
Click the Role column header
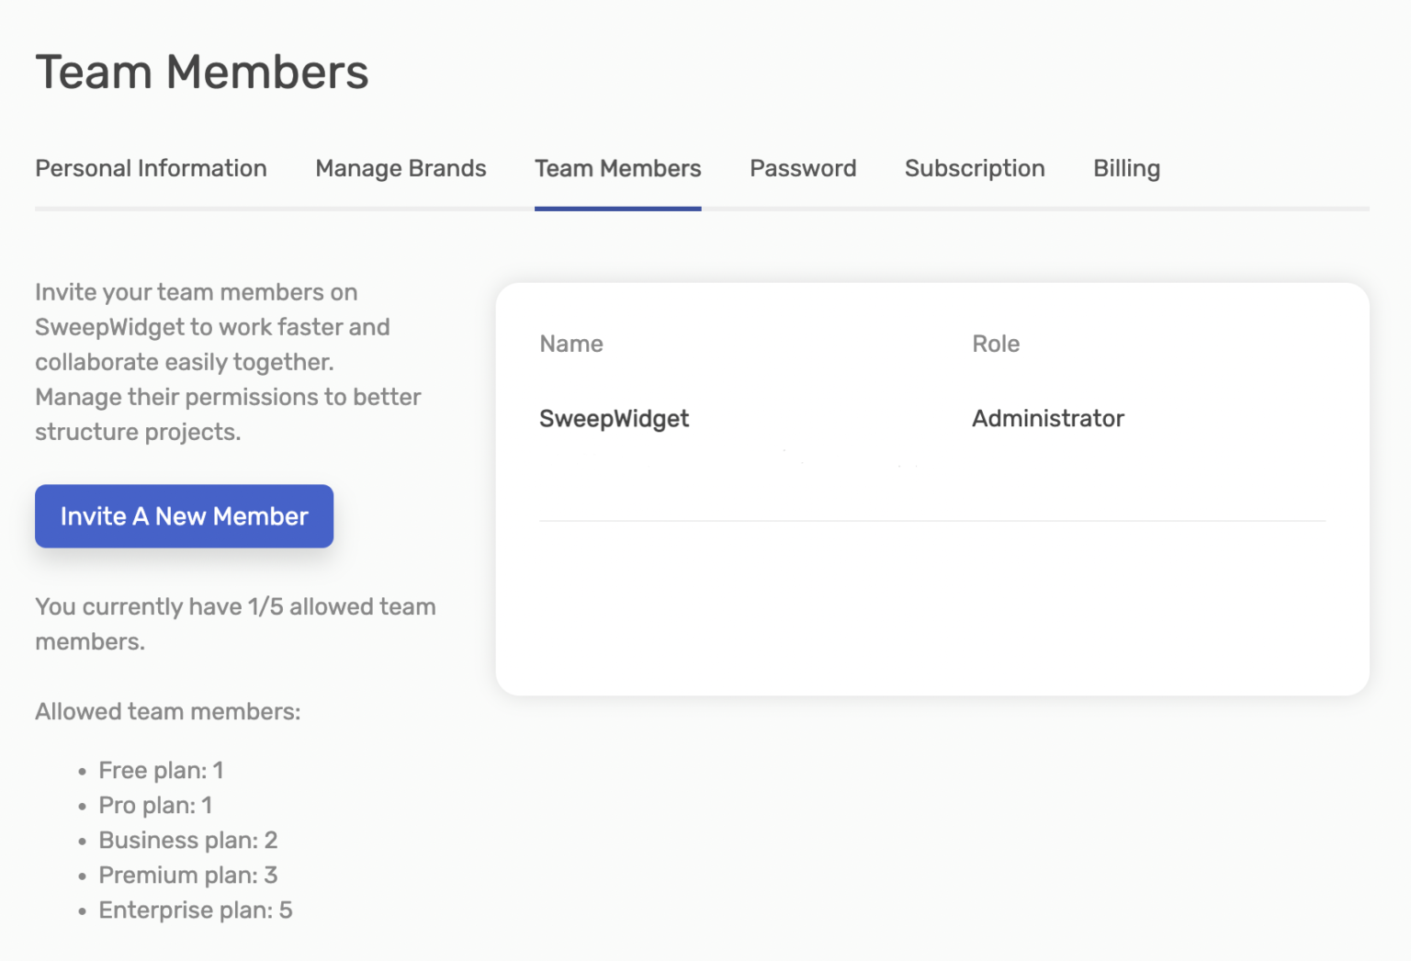pyautogui.click(x=995, y=344)
